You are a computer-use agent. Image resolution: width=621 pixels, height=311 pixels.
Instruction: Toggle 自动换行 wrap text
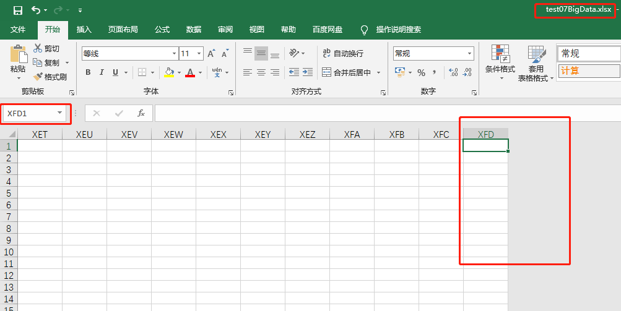(343, 53)
